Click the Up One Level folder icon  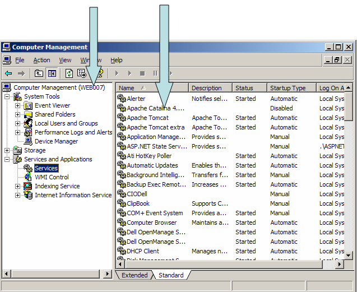click(39, 73)
